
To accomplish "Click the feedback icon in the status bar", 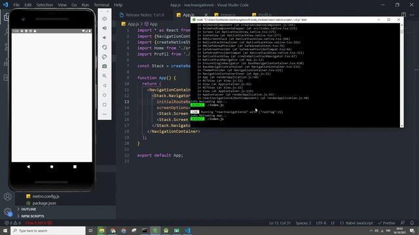I will (403, 223).
